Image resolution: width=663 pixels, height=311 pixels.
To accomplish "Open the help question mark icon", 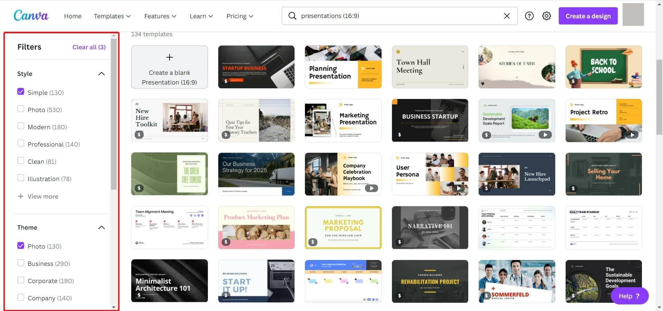I will click(x=529, y=16).
